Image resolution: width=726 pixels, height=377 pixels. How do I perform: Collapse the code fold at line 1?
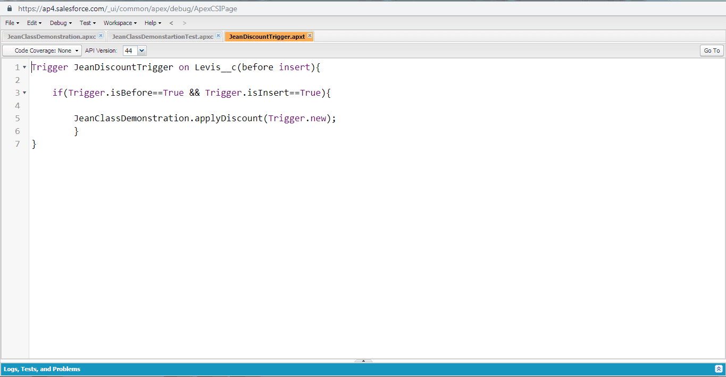click(24, 67)
